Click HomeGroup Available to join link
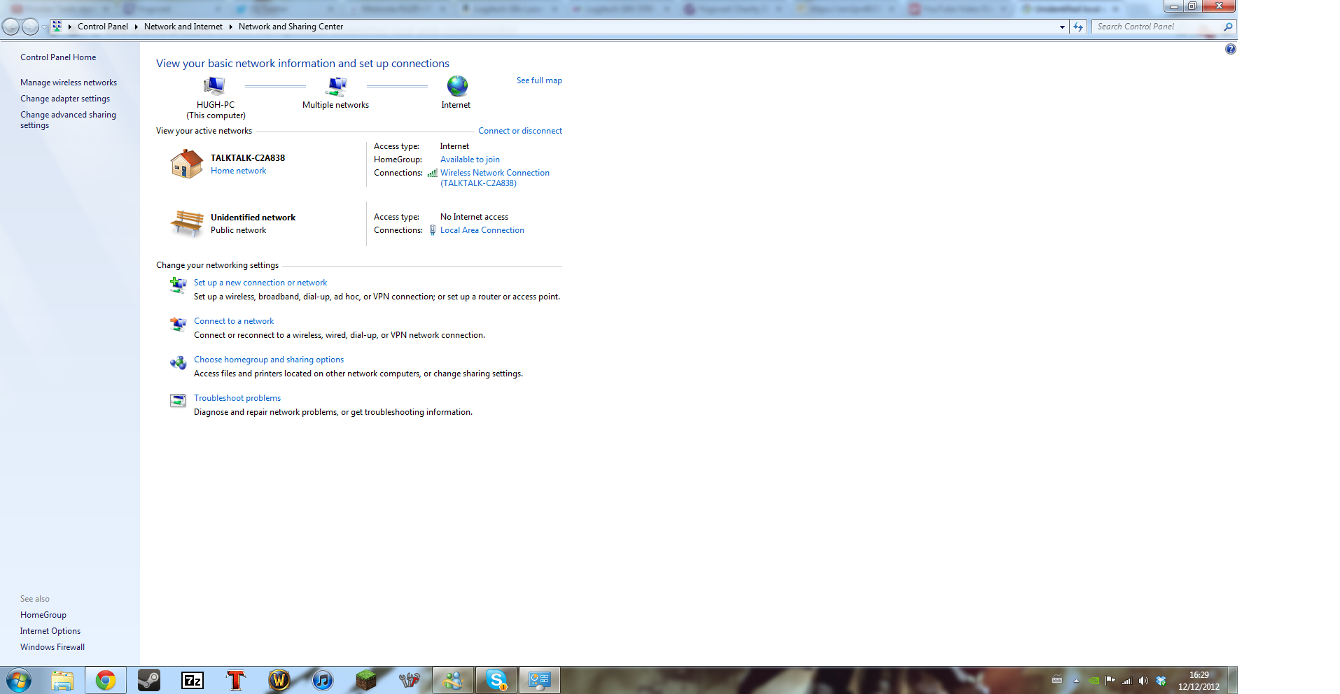This screenshot has height=694, width=1340. coord(470,160)
